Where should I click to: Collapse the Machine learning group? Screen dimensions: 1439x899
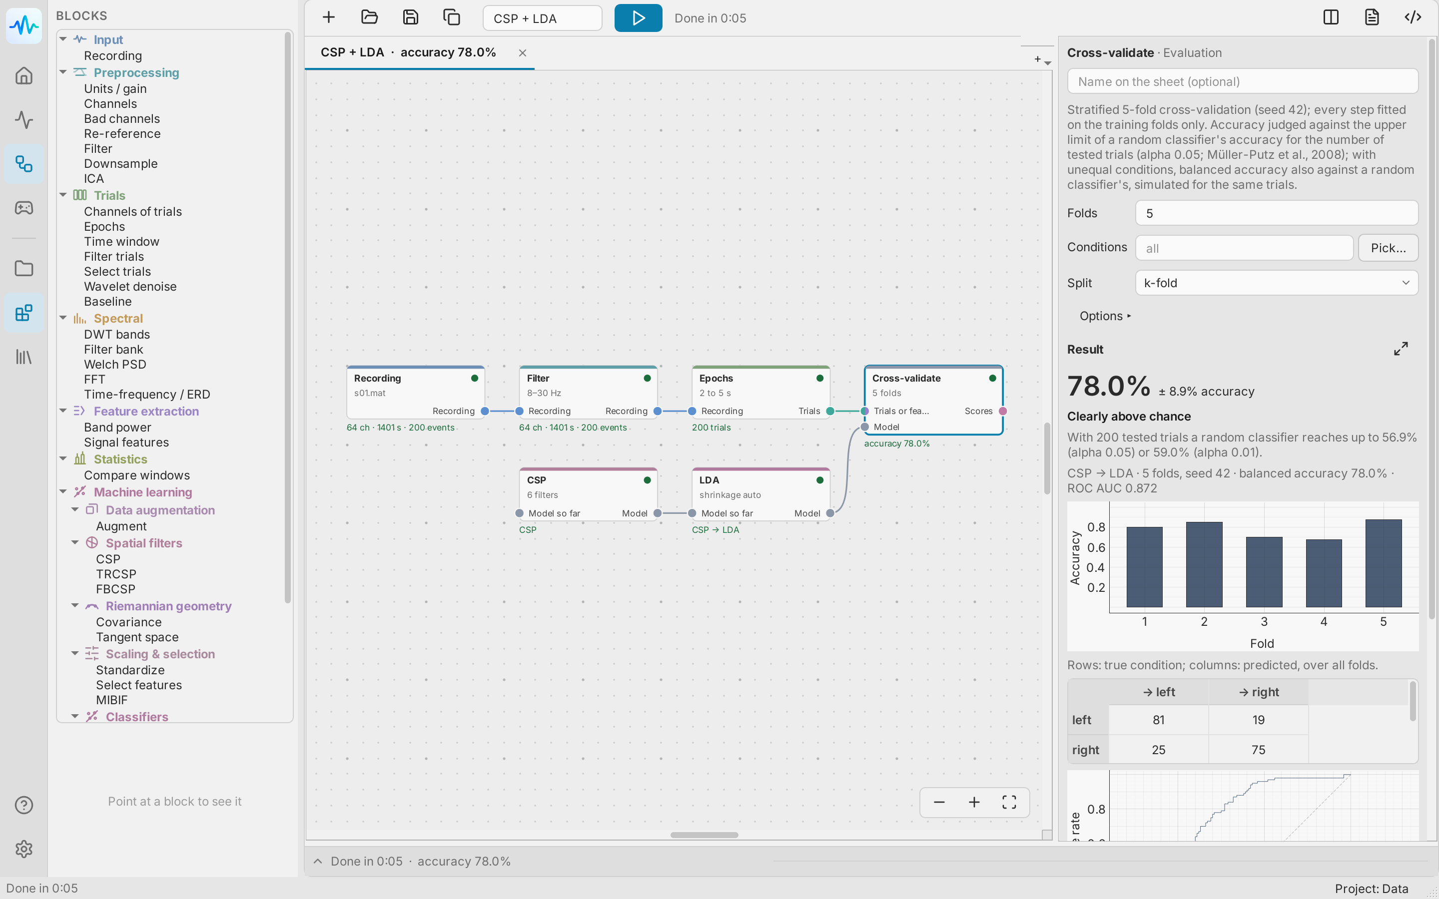pos(63,492)
